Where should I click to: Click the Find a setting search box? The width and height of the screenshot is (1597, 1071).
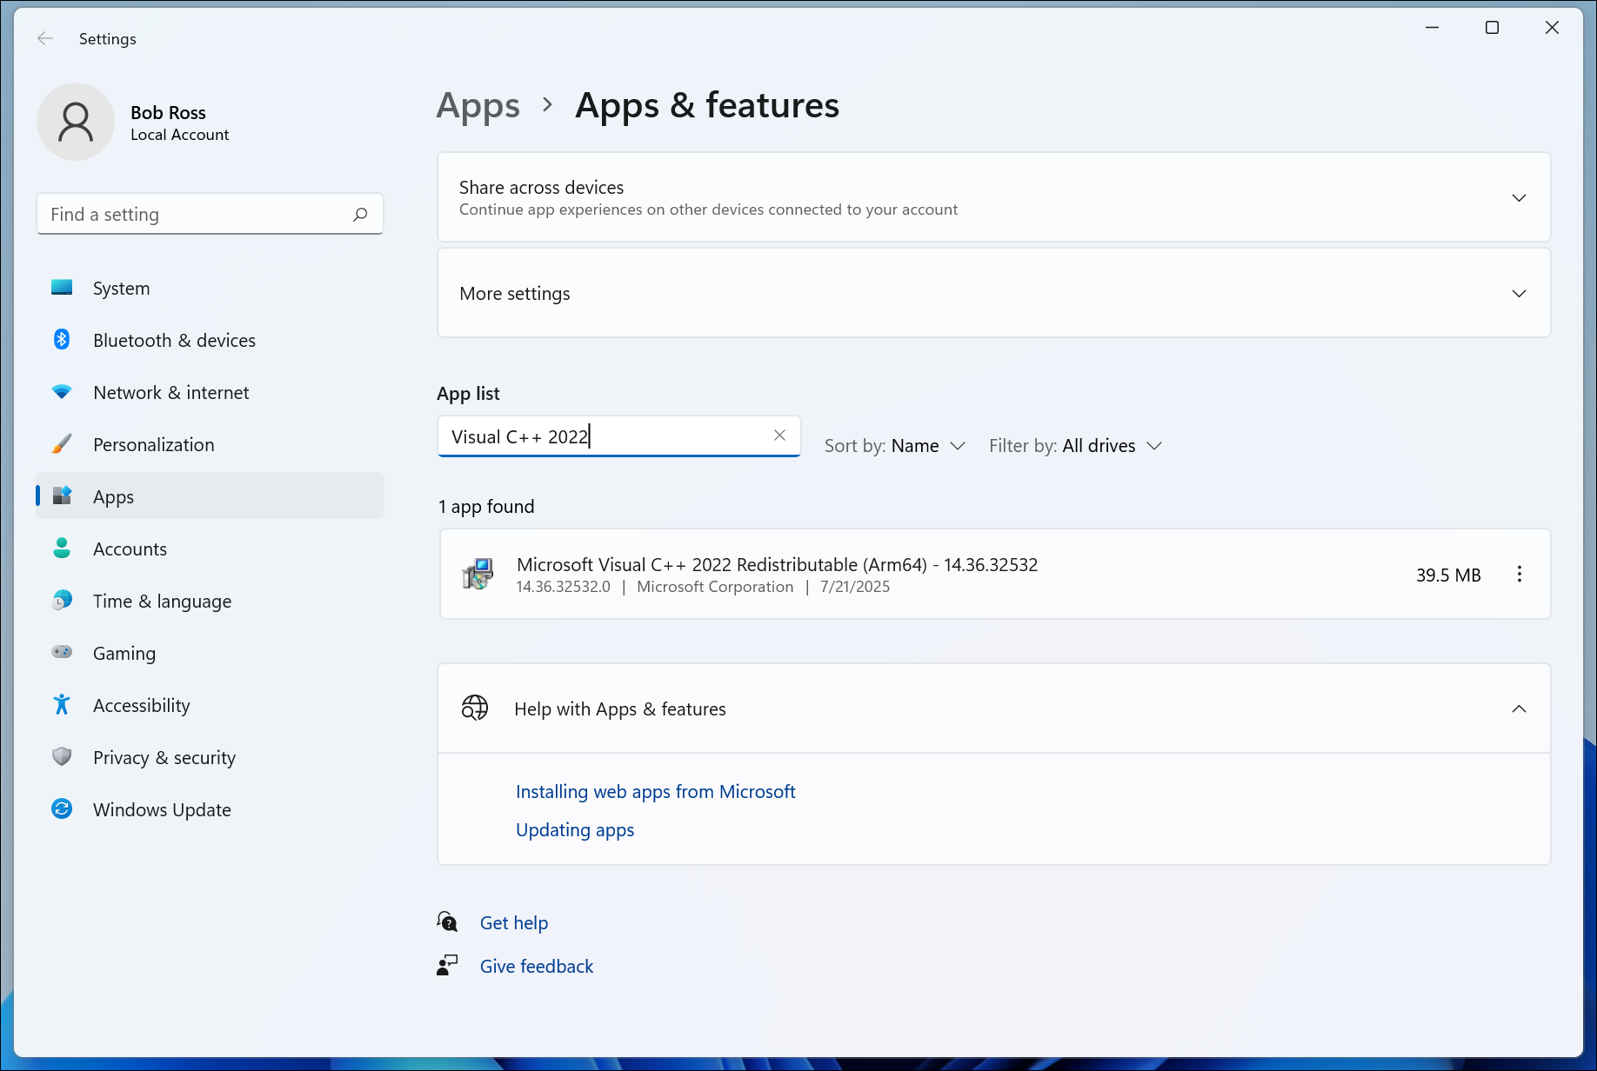pos(196,215)
